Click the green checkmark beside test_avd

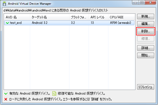point(8,23)
